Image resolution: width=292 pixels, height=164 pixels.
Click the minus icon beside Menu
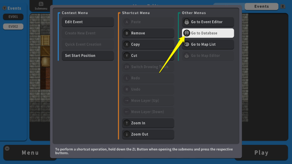(x=7, y=148)
